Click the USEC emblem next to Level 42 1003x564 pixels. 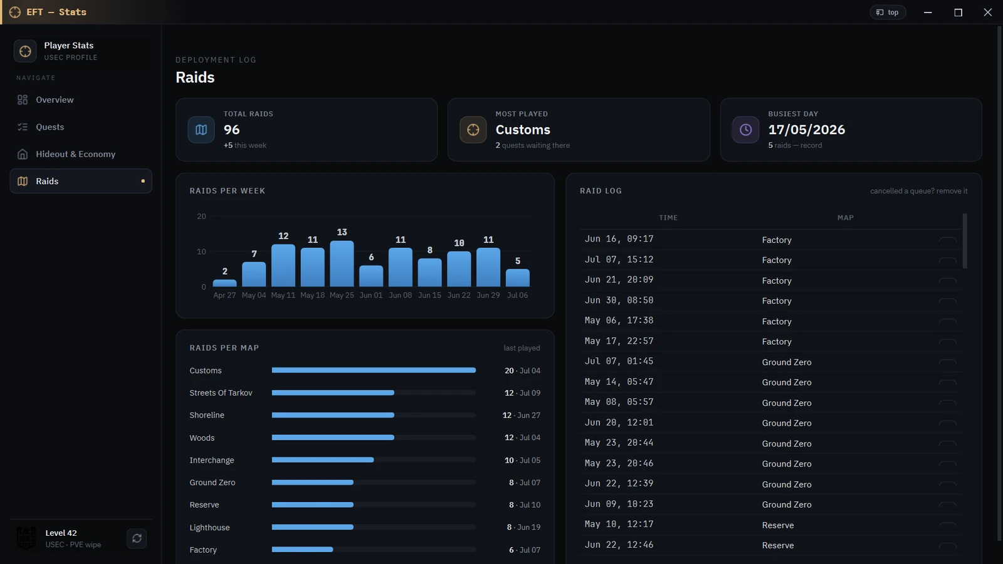click(x=26, y=538)
